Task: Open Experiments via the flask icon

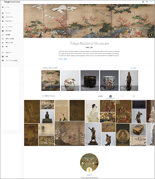Action: click(3, 21)
